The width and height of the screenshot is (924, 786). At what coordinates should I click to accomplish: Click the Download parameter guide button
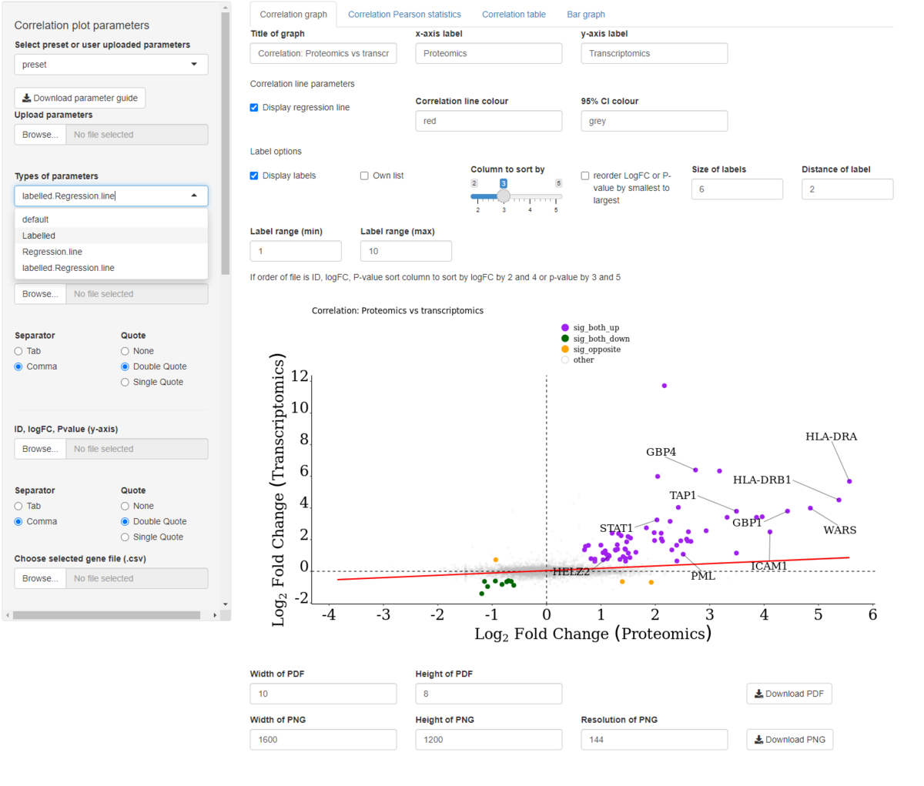80,98
